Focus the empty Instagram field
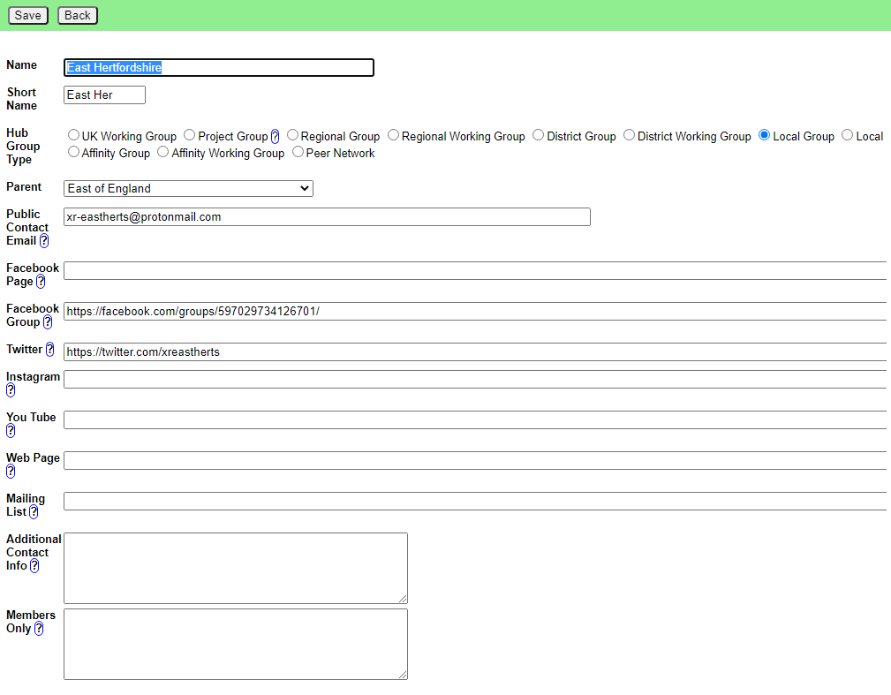The width and height of the screenshot is (891, 695). click(476, 380)
